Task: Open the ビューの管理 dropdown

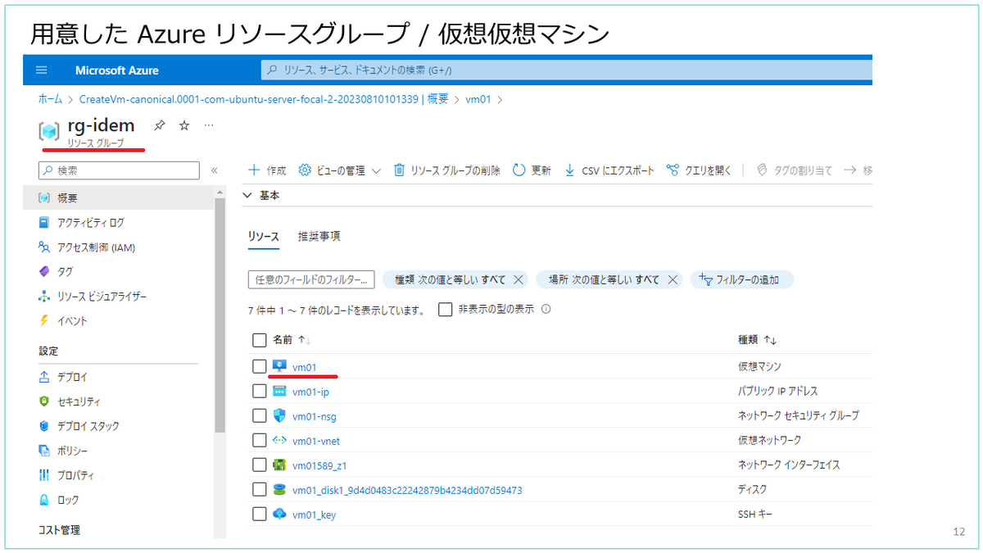Action: coord(340,170)
